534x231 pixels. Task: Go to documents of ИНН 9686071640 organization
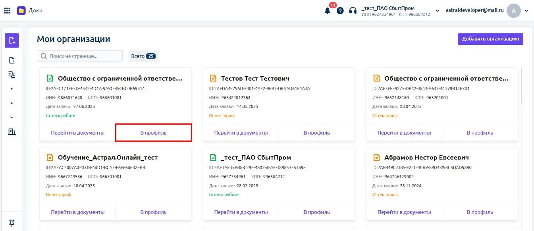pos(78,133)
